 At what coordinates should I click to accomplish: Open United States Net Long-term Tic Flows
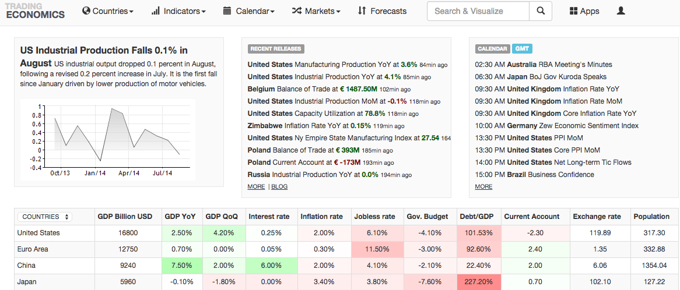tap(553, 162)
